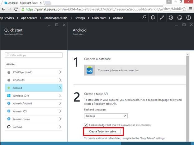Click the Xamarin icon beside Xamarin.iOS
This screenshot has width=194, height=145.
click(x=9, y=111)
